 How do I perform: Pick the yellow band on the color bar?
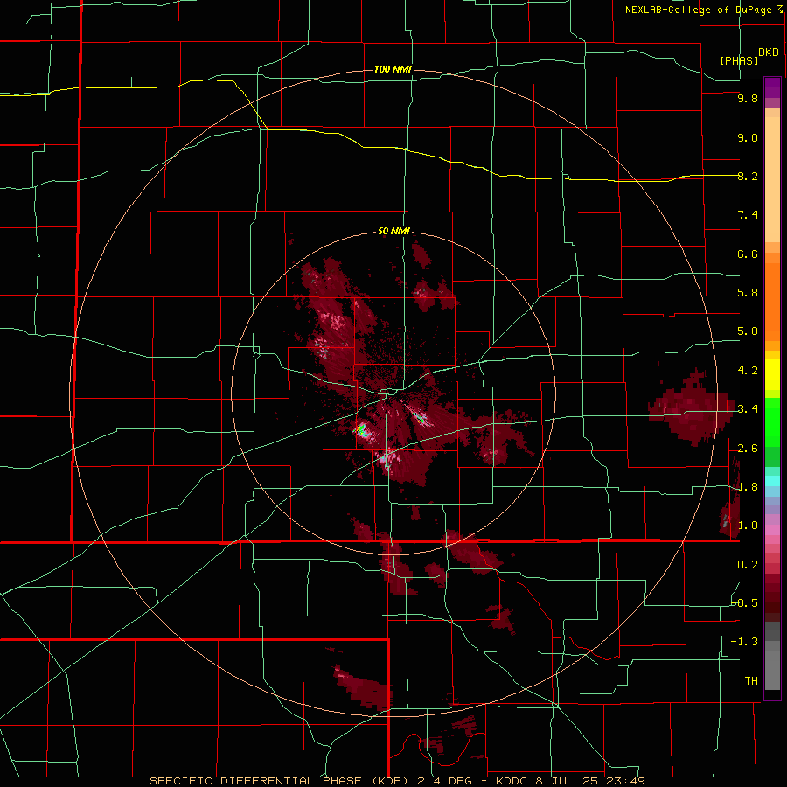[x=772, y=374]
